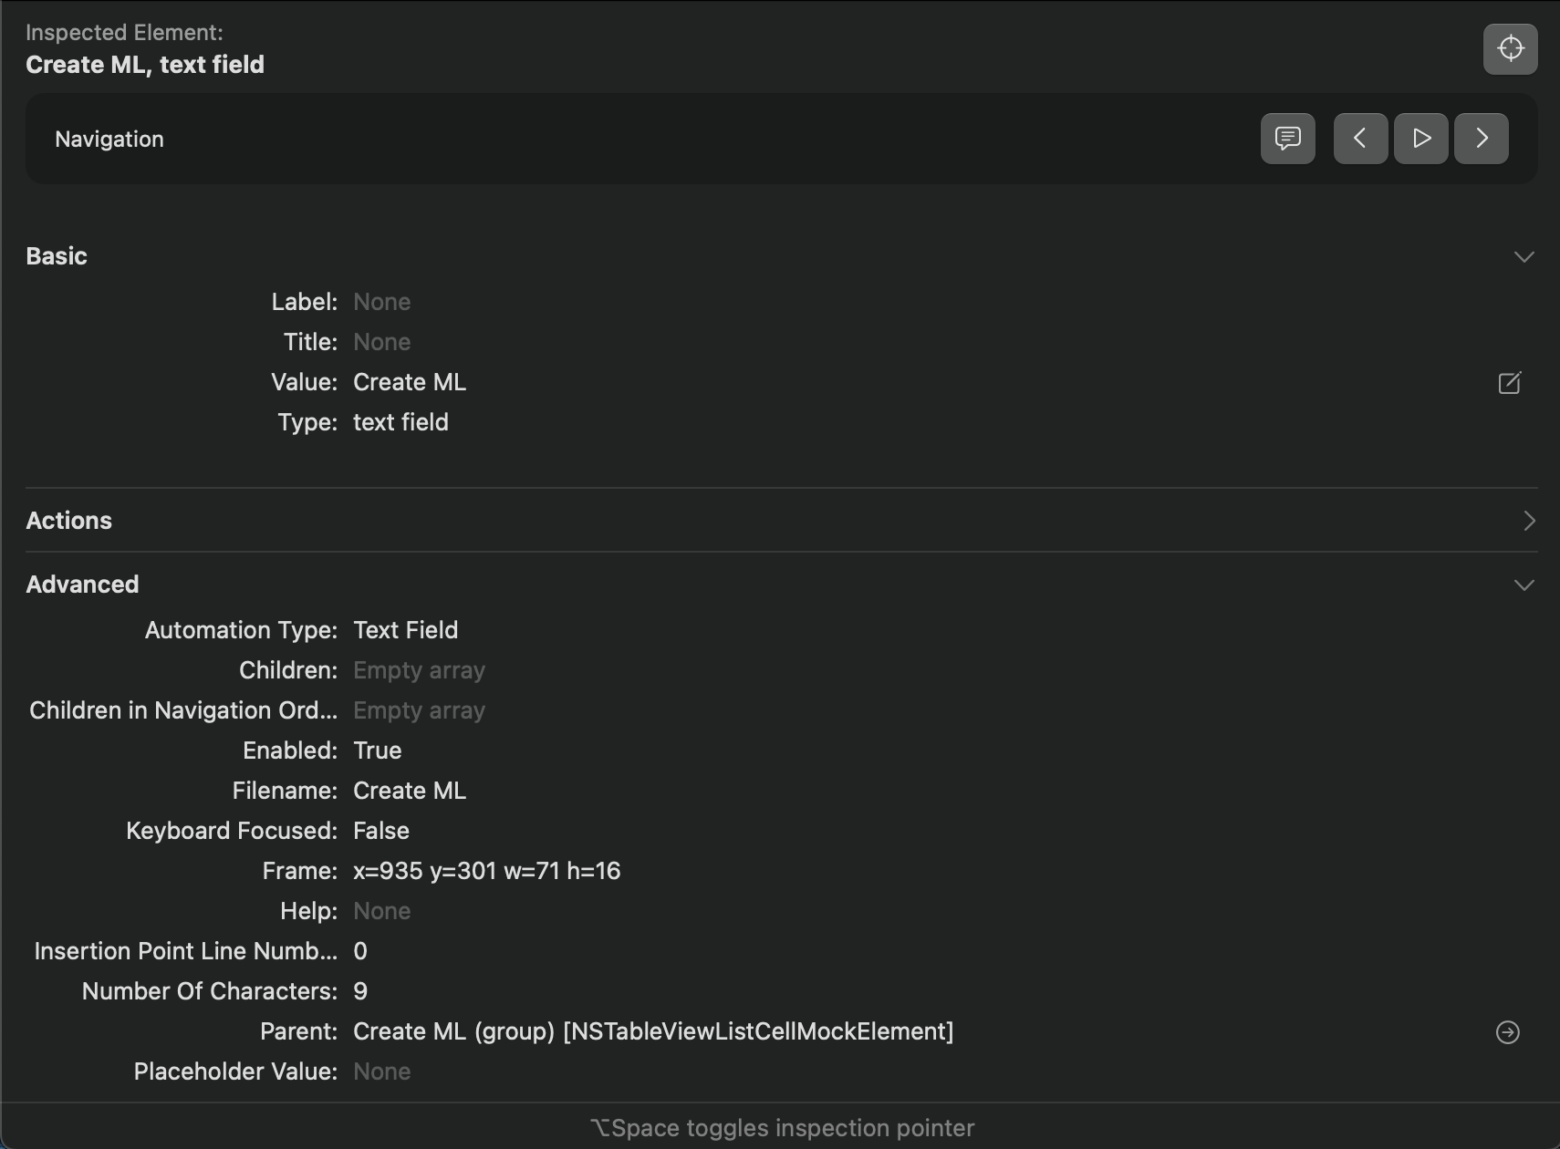Select the Value 'Create ML' text
This screenshot has width=1560, height=1149.
click(410, 382)
